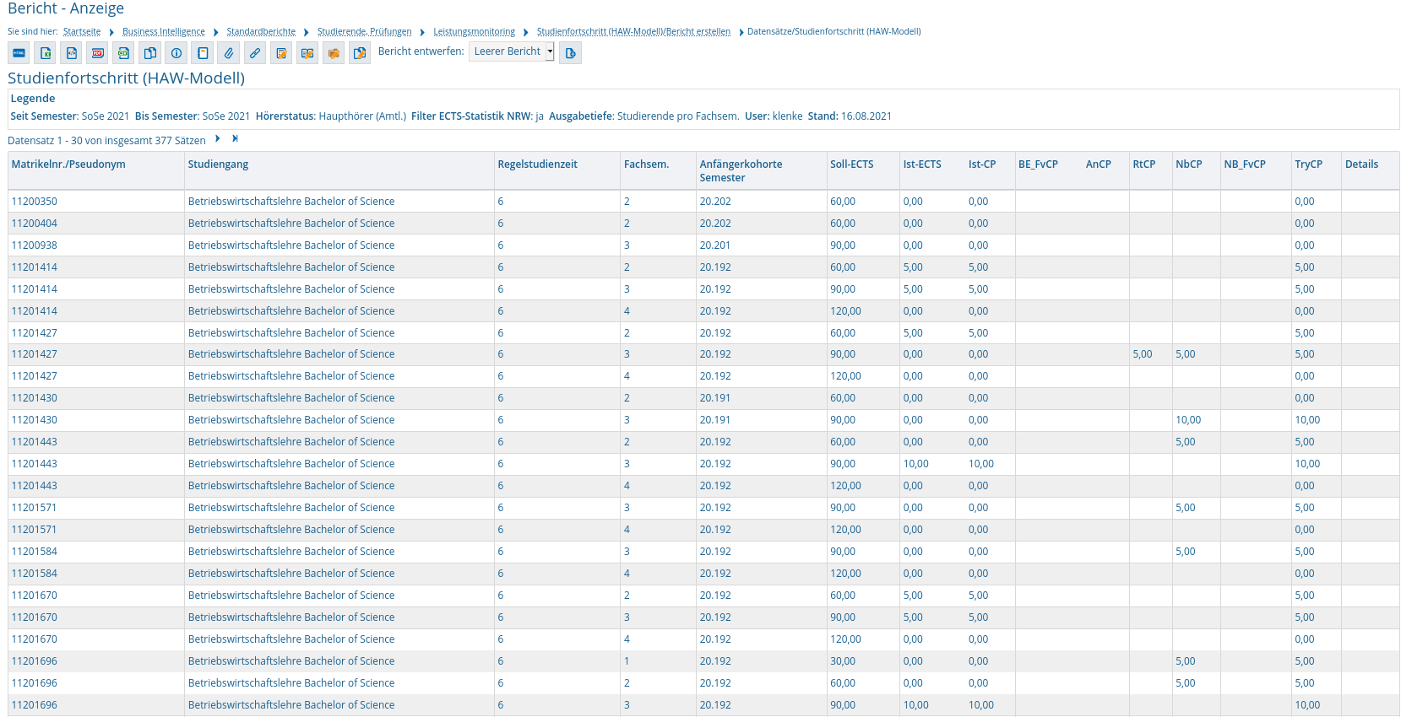Click the Studiengang column header
Screen dimensions: 1401x717
[218, 164]
